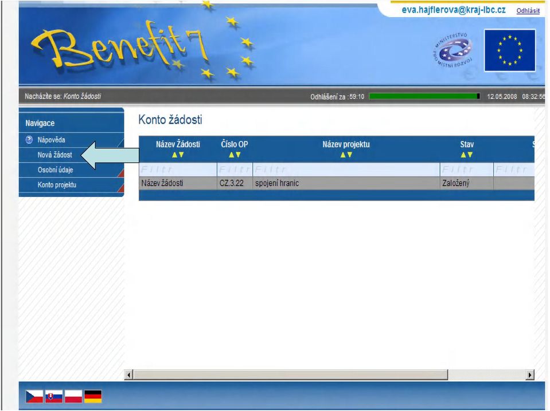Click the date '12.05.2008' in status bar

pos(502,97)
